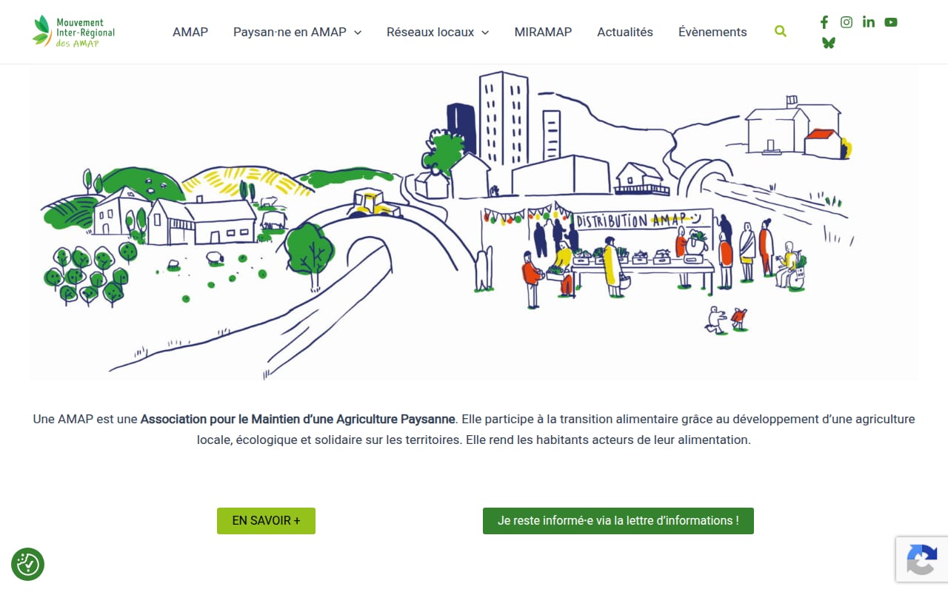This screenshot has width=948, height=592.
Task: Open the MIRAMAP menu item
Action: 543,32
